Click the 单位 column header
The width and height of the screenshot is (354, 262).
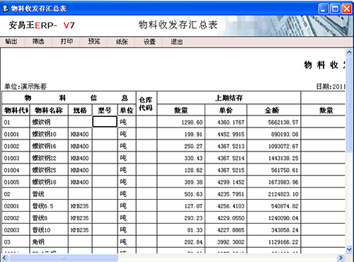(127, 110)
